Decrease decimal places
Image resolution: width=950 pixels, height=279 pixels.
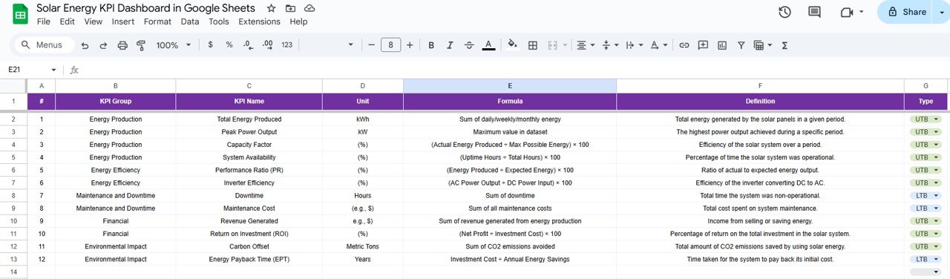tap(249, 45)
